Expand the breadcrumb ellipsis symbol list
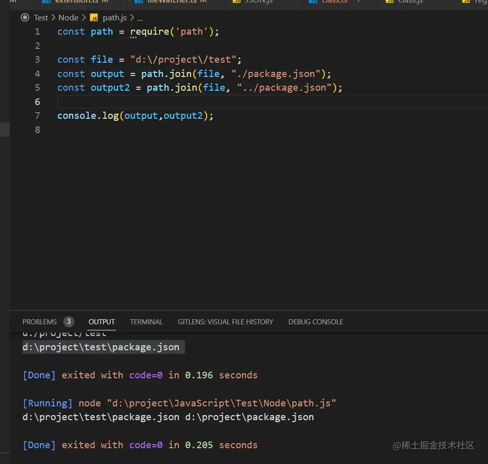 click(x=140, y=19)
